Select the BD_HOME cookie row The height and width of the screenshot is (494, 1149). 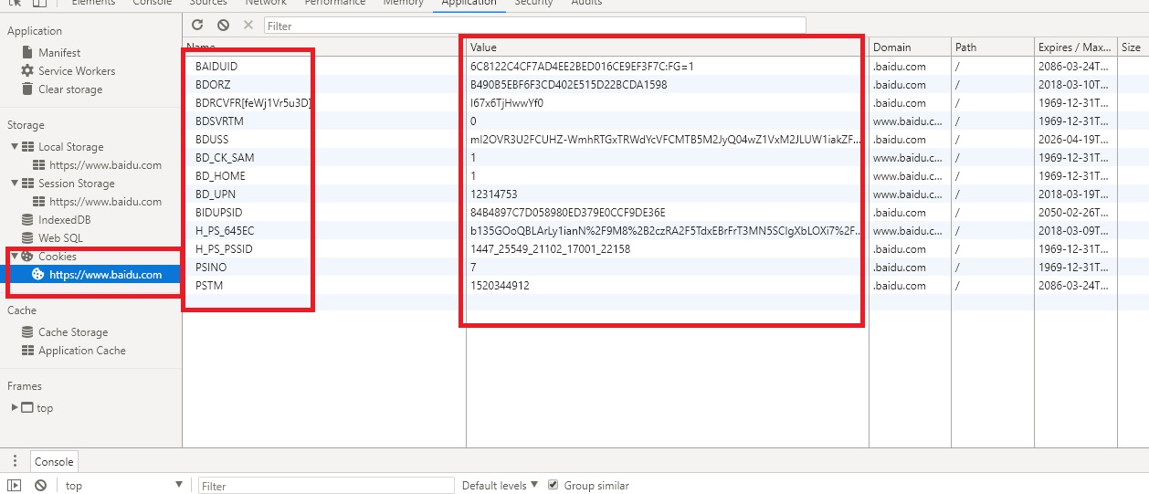[x=665, y=176]
